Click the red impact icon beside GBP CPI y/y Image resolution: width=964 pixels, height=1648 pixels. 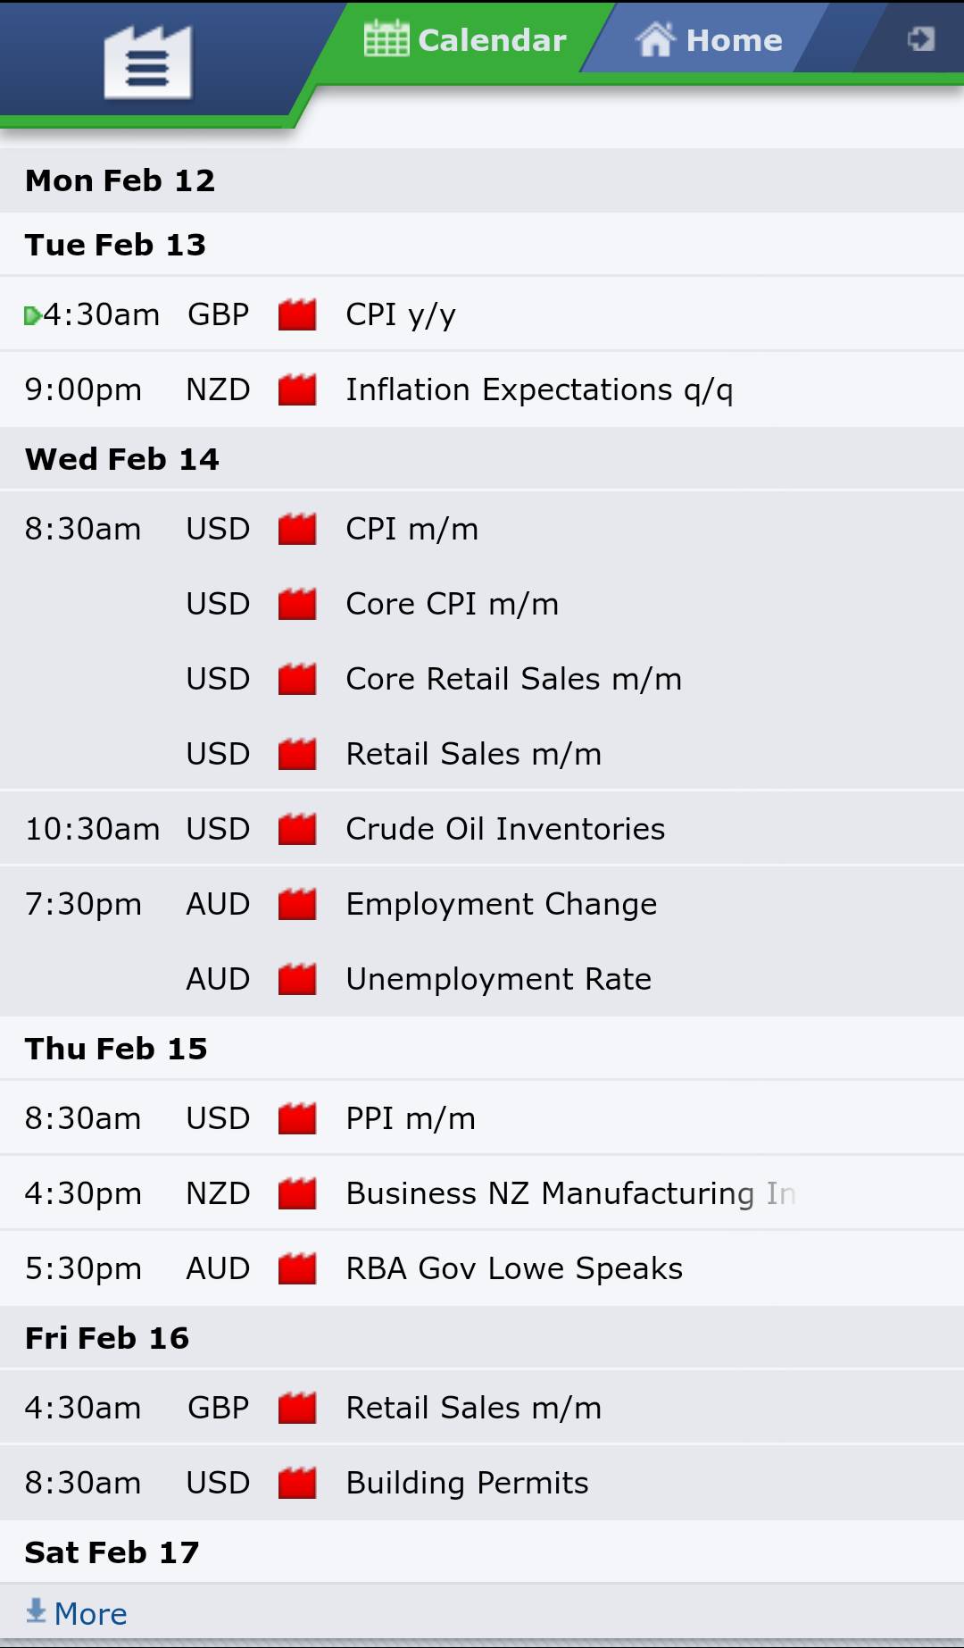tap(298, 314)
